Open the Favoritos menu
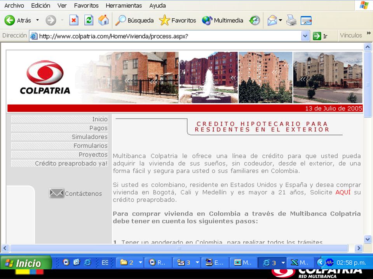373x279 pixels. point(86,5)
